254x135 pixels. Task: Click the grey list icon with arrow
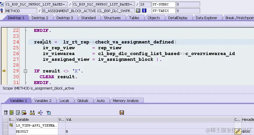18,112
